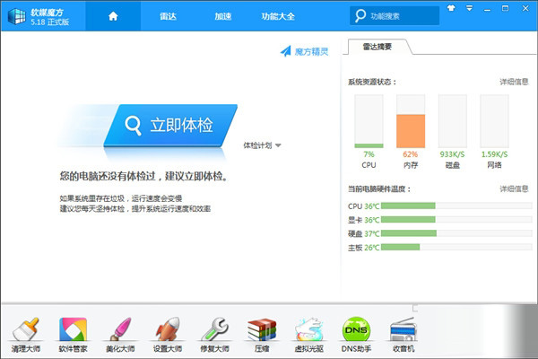The width and height of the screenshot is (538, 359).
Task: Open the 加速 tab
Action: tap(223, 16)
